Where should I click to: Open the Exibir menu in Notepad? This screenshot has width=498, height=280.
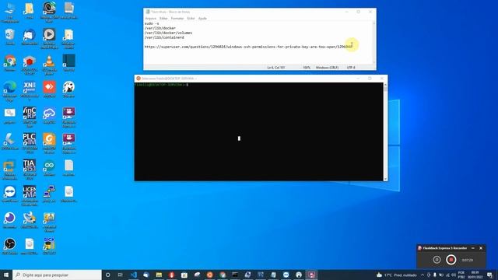[x=191, y=19]
